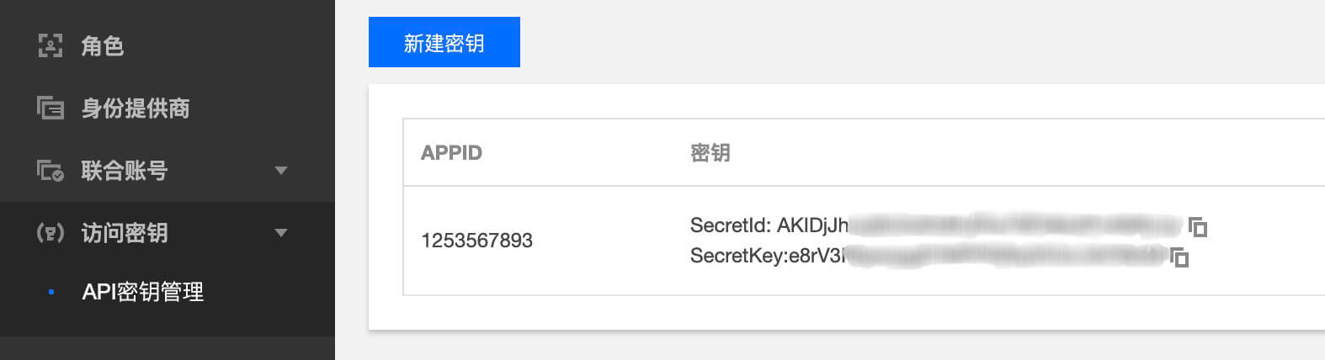Screen dimensions: 1325x360
Task: Click the 访问密钥 access key icon
Action: 51,233
